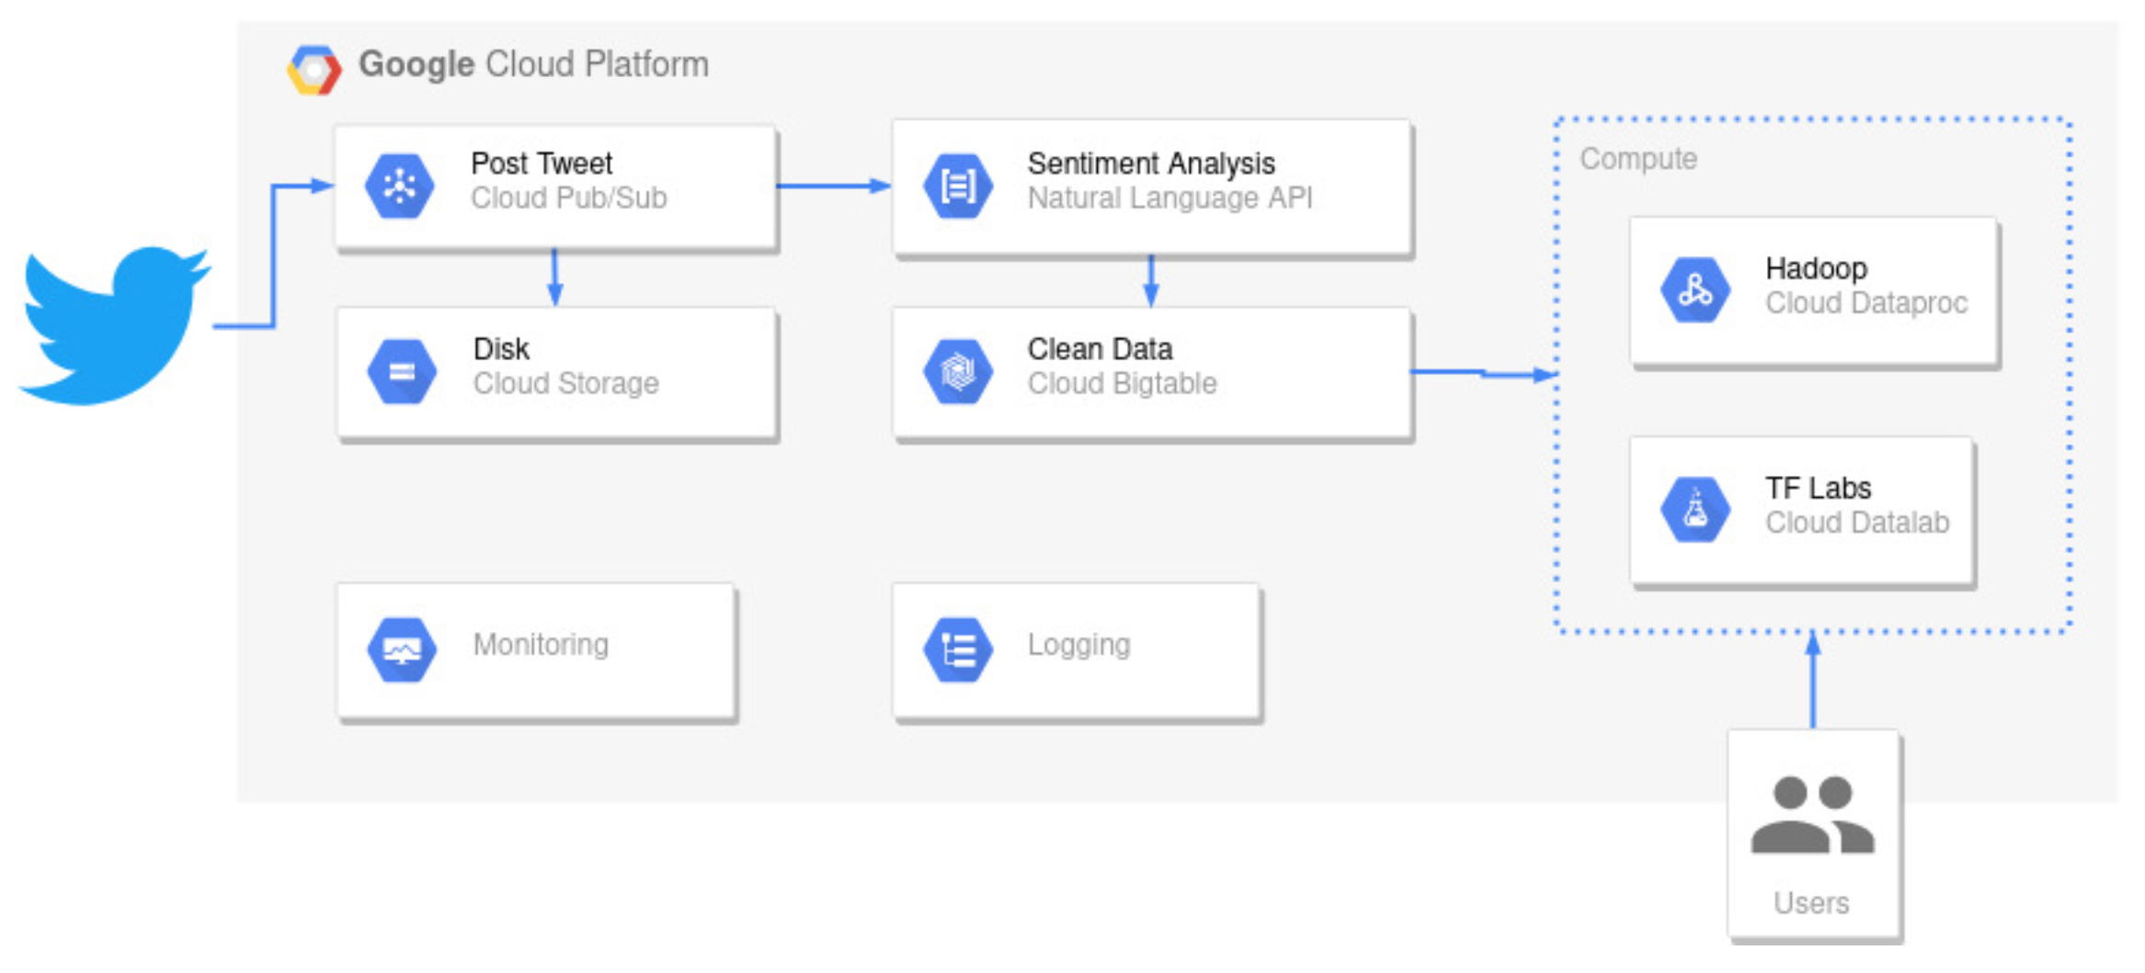Screen dimensions: 2145x973
Task: Click the arrow from Bigtable to Compute
Action: coord(1482,373)
